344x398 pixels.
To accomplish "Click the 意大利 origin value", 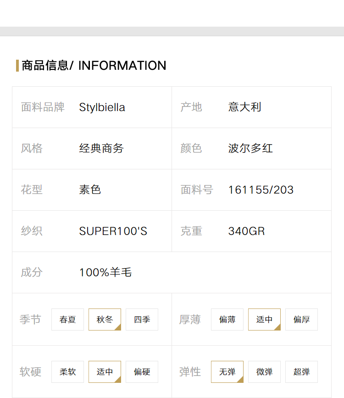I will point(244,107).
